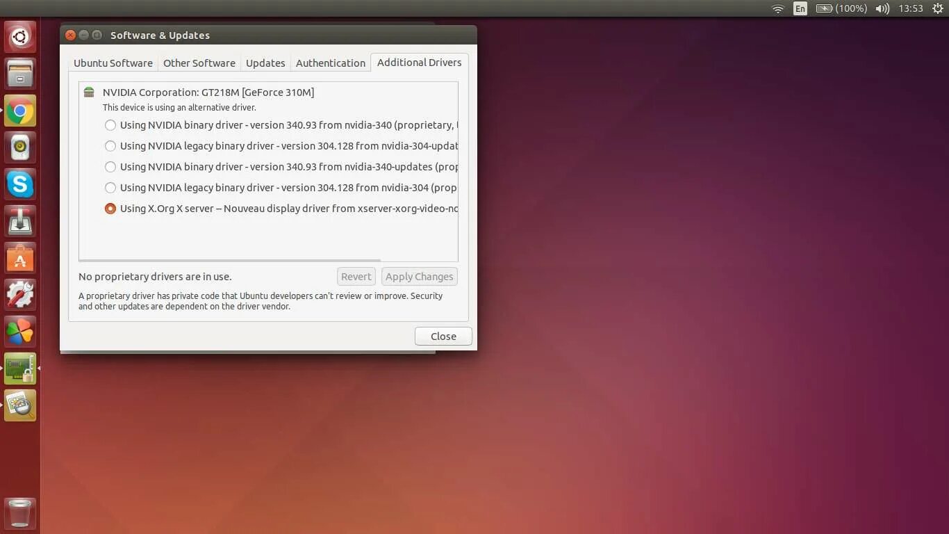Close the Software & Updates window
This screenshot has height=534, width=949.
click(70, 35)
